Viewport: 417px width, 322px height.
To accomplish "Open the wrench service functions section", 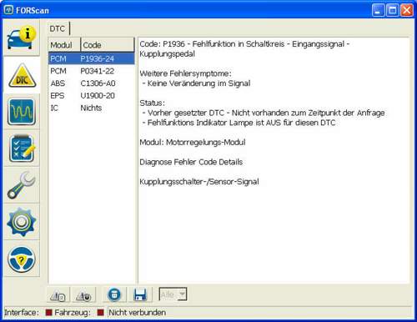I will pos(22,185).
